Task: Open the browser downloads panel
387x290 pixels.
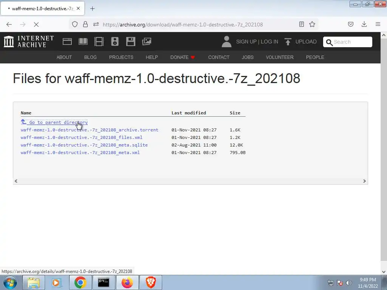Action: [x=364, y=24]
